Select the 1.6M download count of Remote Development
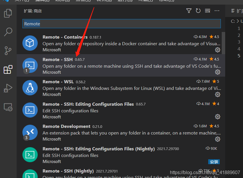This screenshot has width=243, height=178. tap(200, 126)
